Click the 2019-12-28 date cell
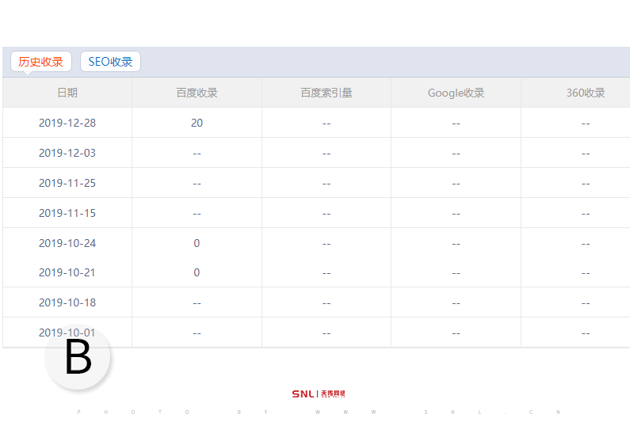This screenshot has width=634, height=422. click(x=67, y=123)
